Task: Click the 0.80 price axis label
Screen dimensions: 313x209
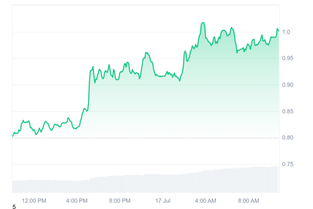Action: pyautogui.click(x=288, y=137)
